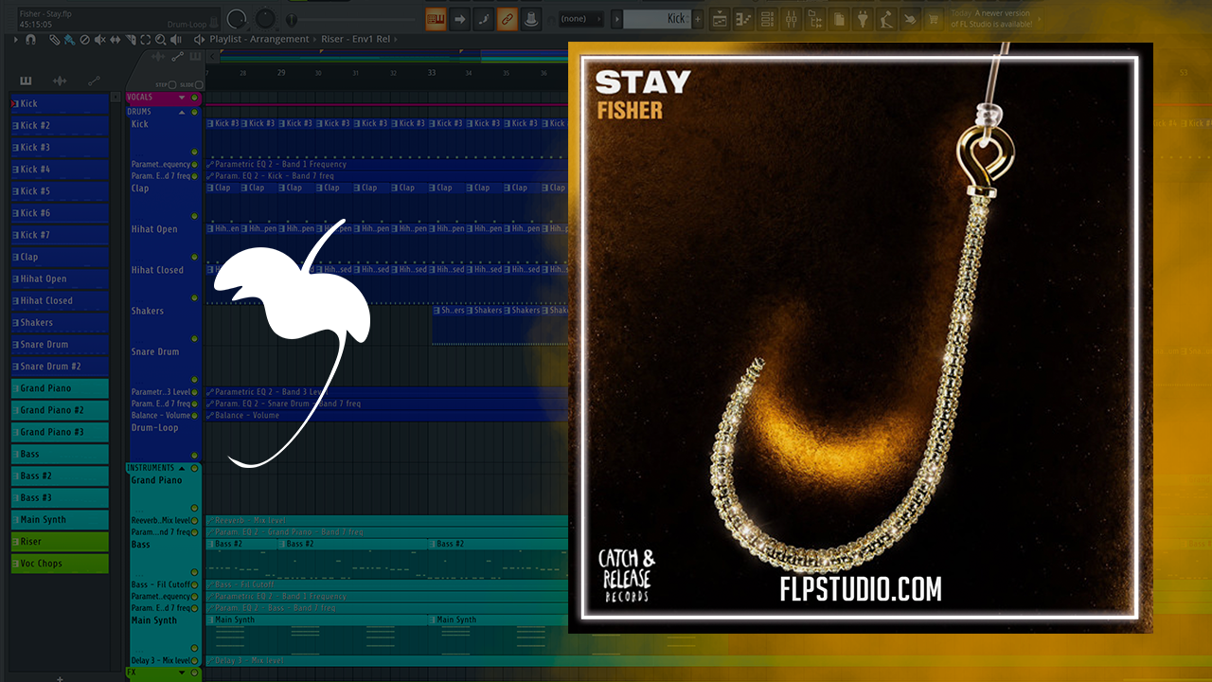The height and width of the screenshot is (682, 1212).
Task: Open the Browser view button
Action: click(x=815, y=18)
